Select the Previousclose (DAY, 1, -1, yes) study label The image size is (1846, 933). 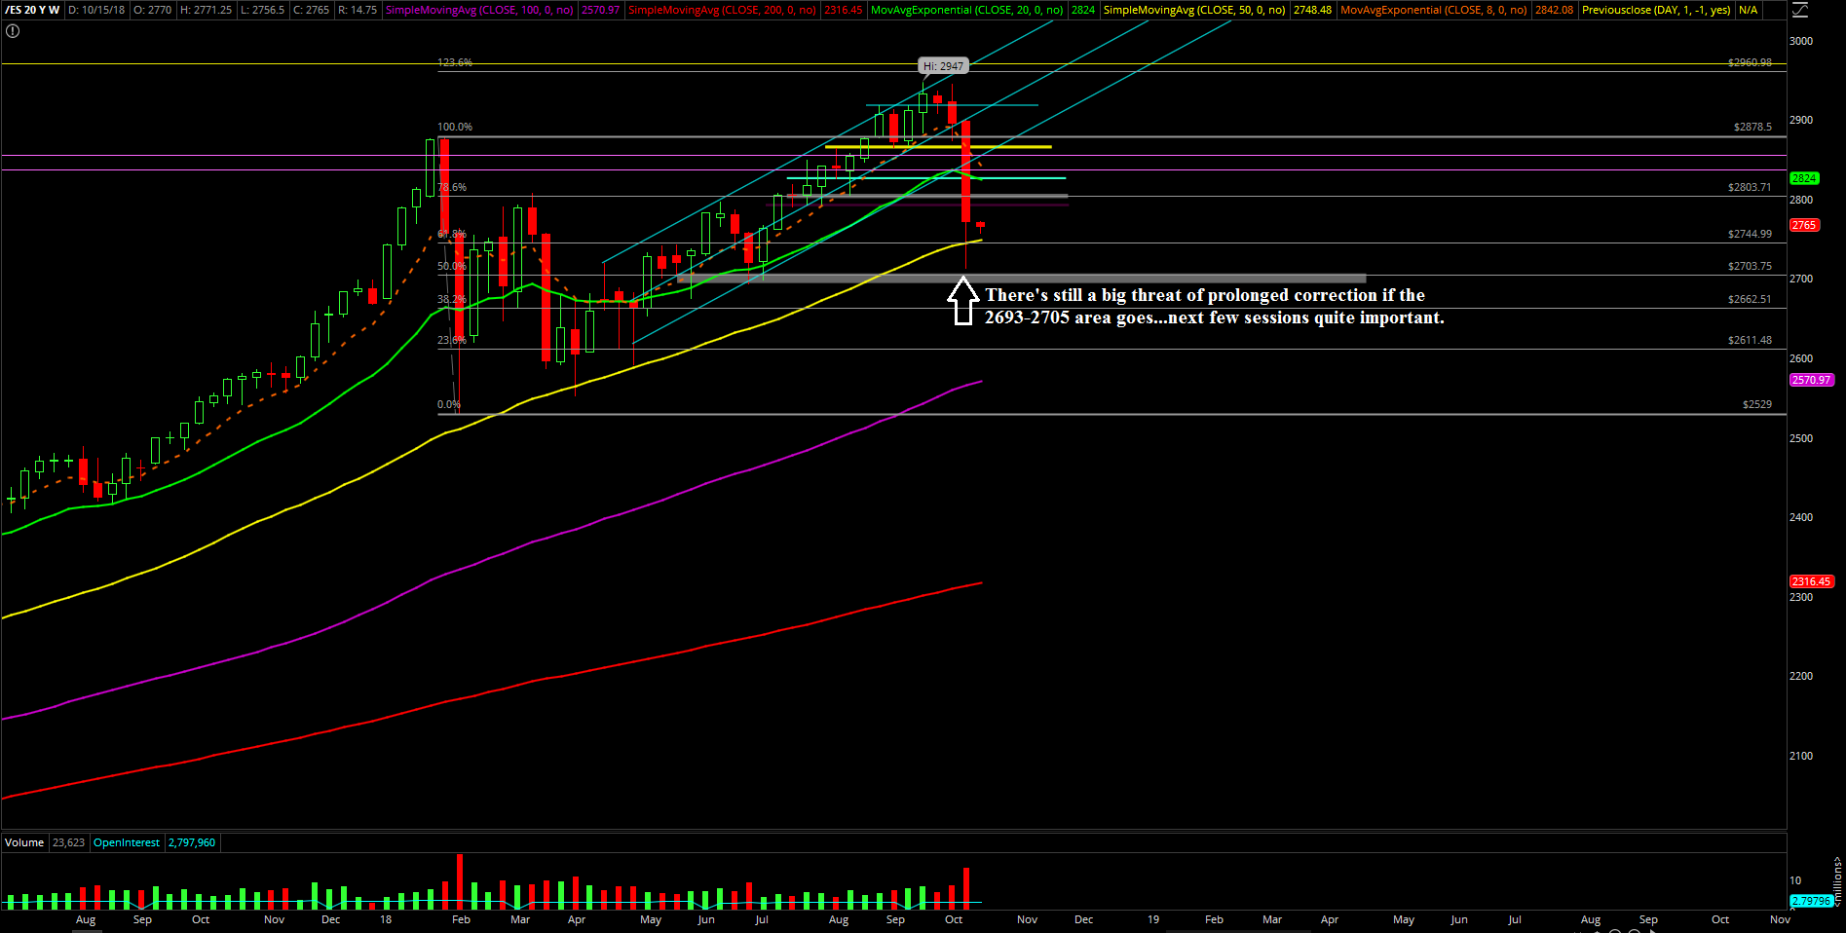pos(1656,10)
